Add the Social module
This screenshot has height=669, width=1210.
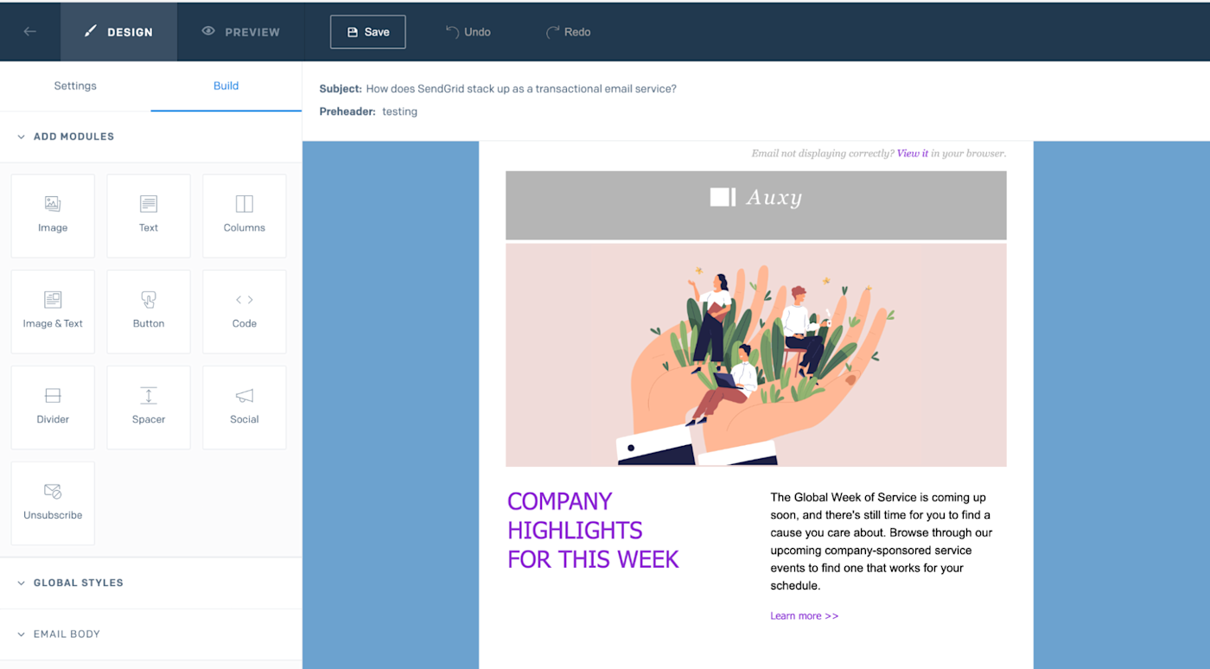pos(245,407)
